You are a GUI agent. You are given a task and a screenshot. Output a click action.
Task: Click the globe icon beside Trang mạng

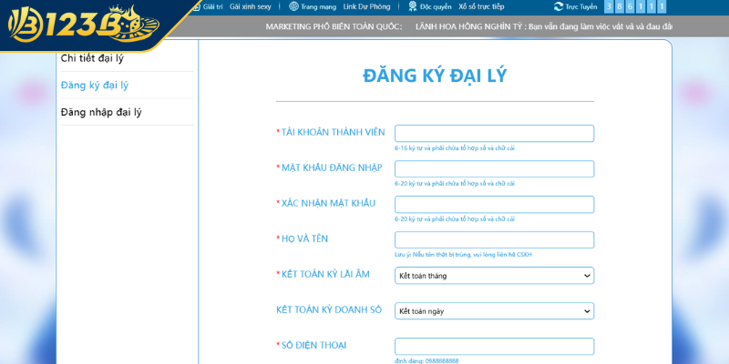coord(293,6)
